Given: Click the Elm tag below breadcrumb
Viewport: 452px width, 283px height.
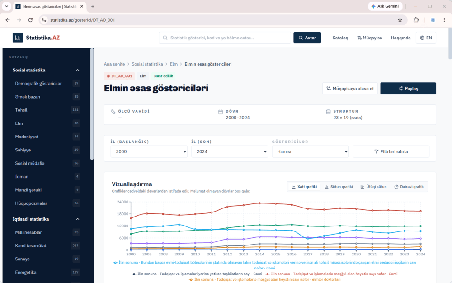Looking at the screenshot, I should tap(143, 76).
